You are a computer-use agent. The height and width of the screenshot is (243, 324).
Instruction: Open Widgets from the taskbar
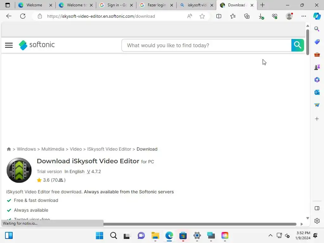tap(9, 235)
